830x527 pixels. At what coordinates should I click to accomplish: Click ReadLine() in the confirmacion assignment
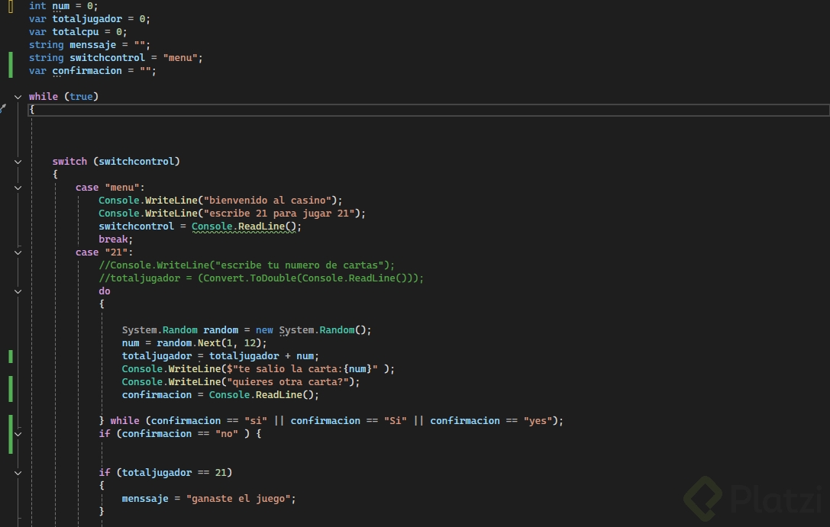point(285,395)
